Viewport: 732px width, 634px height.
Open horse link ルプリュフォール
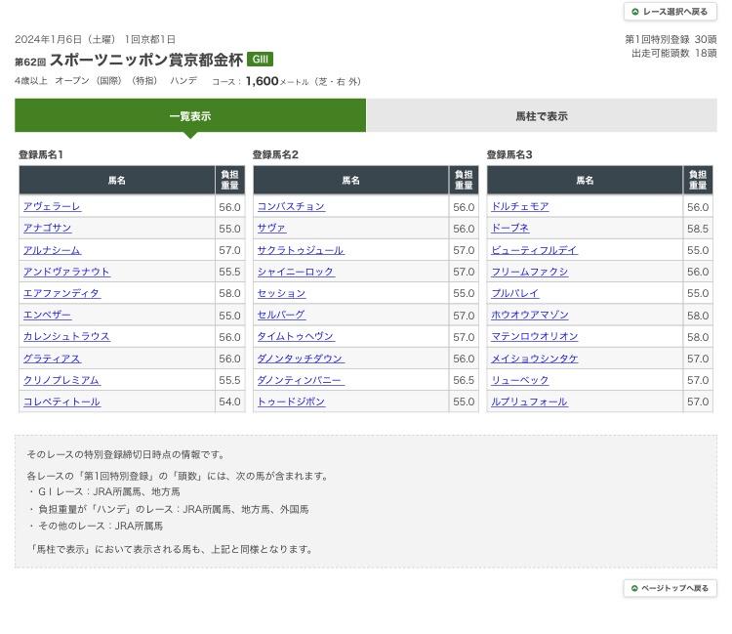tap(530, 402)
